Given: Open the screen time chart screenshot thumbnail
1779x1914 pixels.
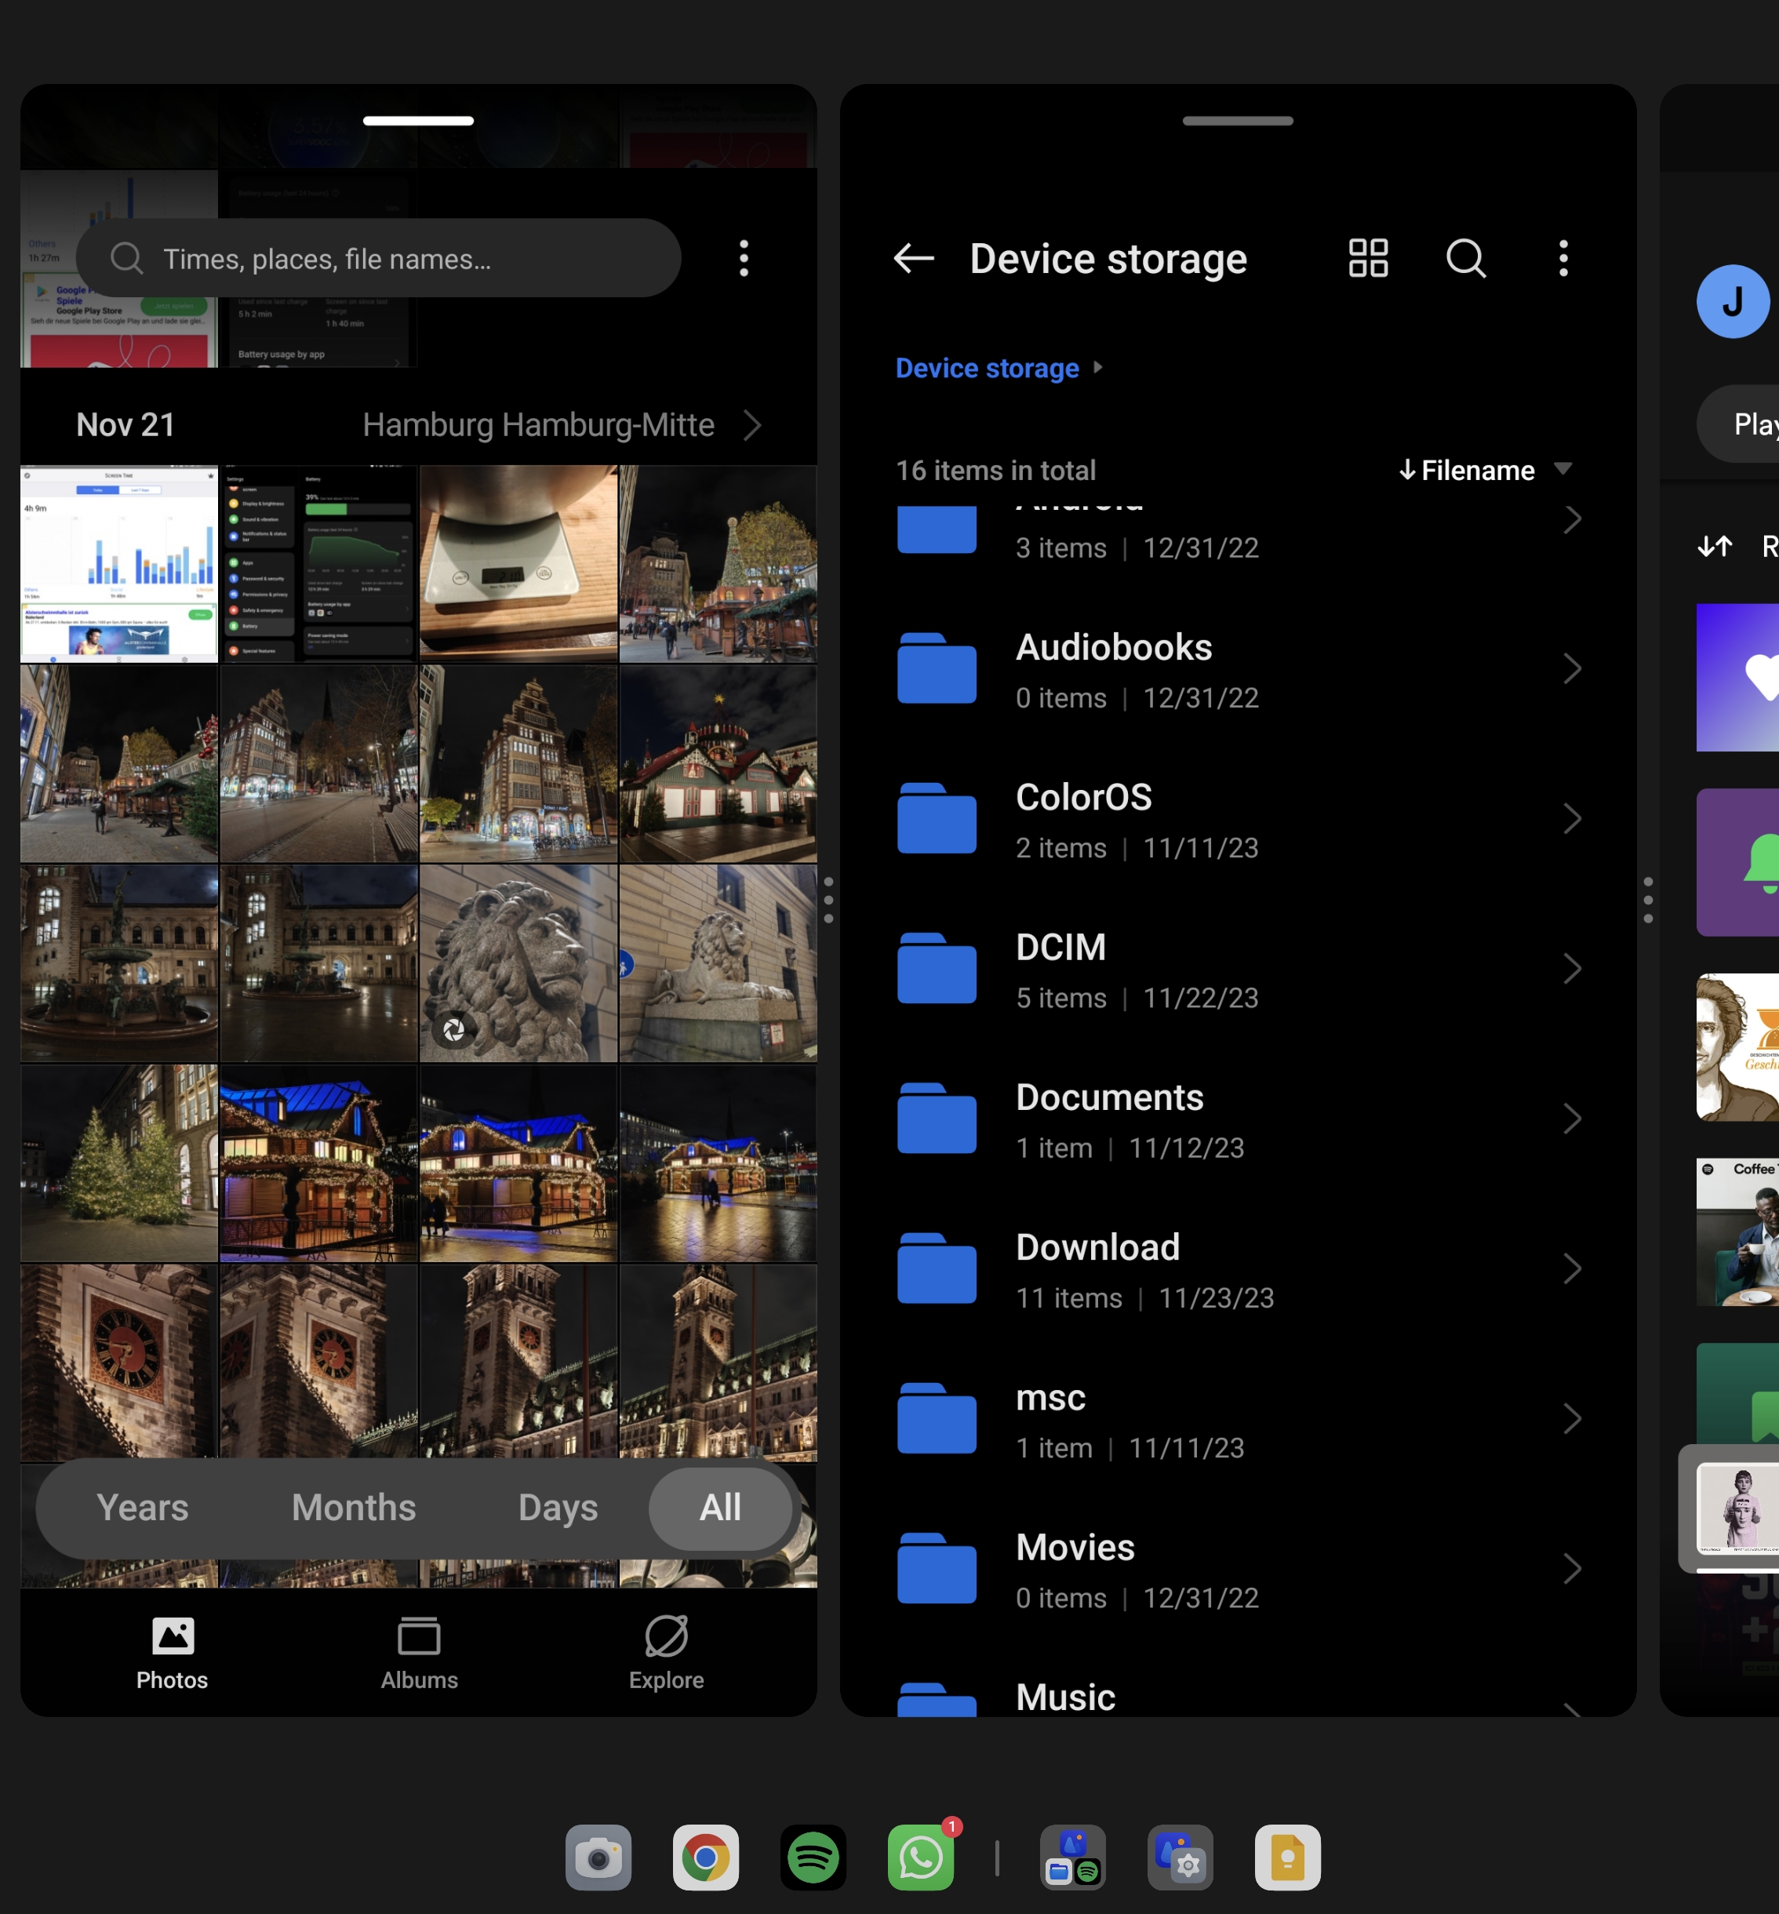Looking at the screenshot, I should pos(119,564).
